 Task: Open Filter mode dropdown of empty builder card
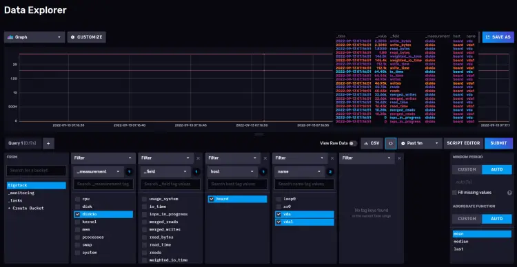click(x=367, y=158)
